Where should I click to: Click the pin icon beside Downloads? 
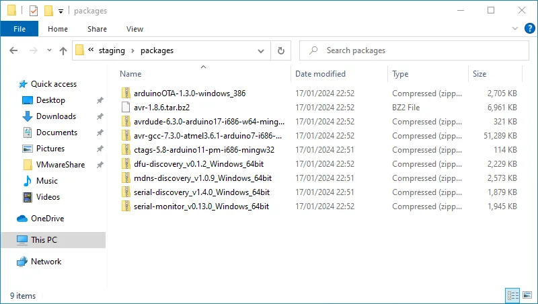[100, 116]
